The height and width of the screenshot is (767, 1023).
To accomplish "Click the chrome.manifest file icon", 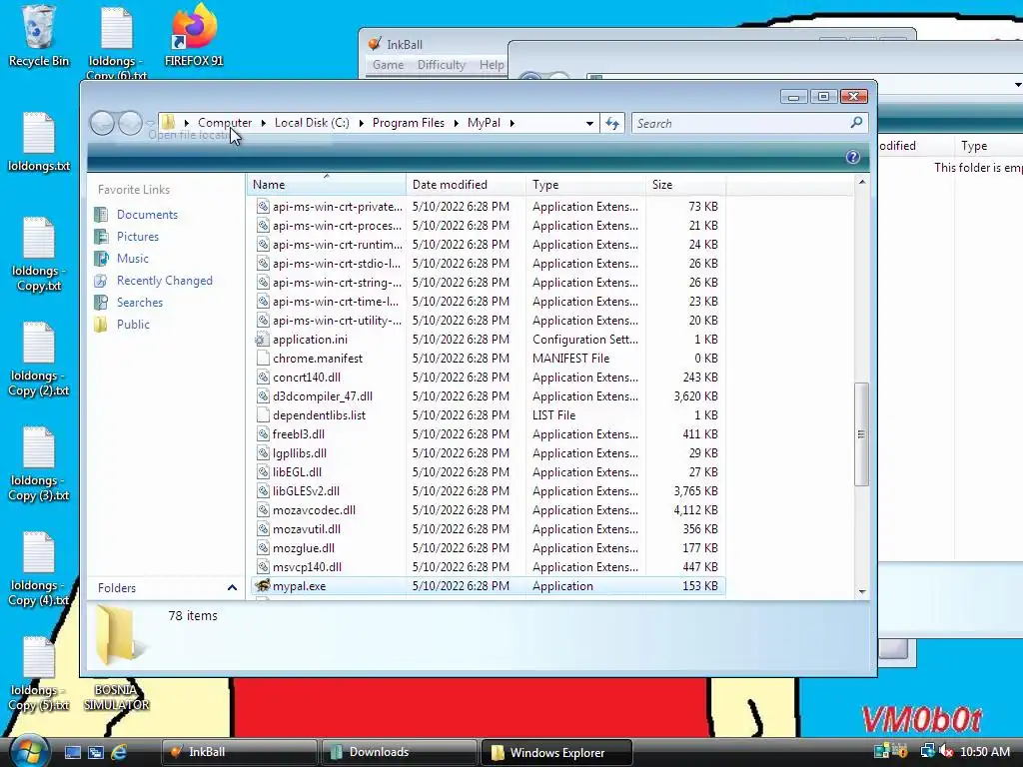I will pyautogui.click(x=263, y=359).
